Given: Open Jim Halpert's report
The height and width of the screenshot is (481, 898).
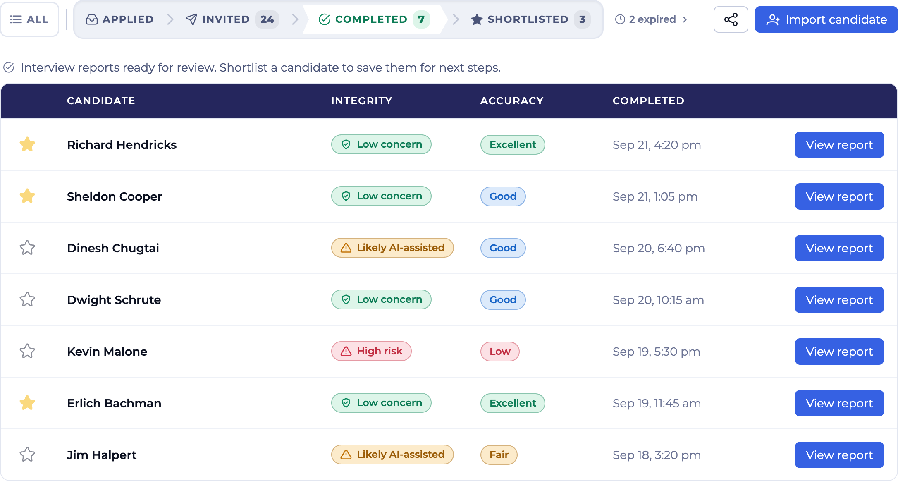Looking at the screenshot, I should pos(839,455).
